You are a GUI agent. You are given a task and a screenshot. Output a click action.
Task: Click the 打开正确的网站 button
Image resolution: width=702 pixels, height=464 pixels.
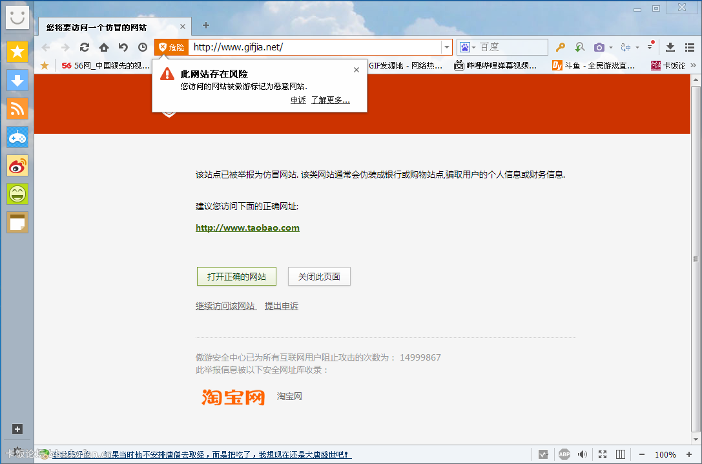click(x=236, y=277)
